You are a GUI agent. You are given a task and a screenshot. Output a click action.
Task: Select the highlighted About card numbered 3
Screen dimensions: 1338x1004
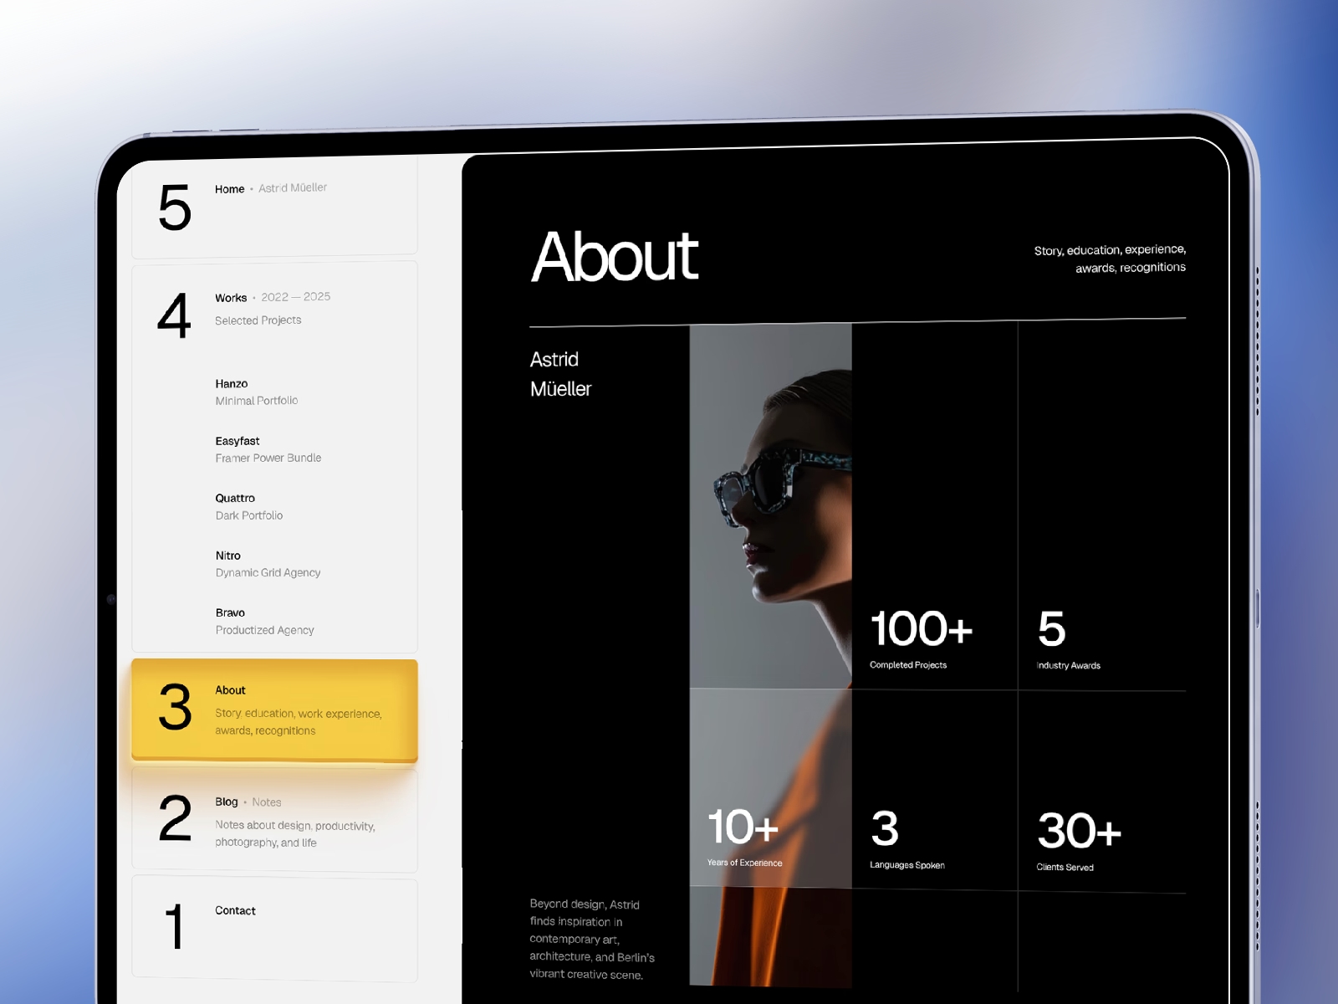click(274, 709)
